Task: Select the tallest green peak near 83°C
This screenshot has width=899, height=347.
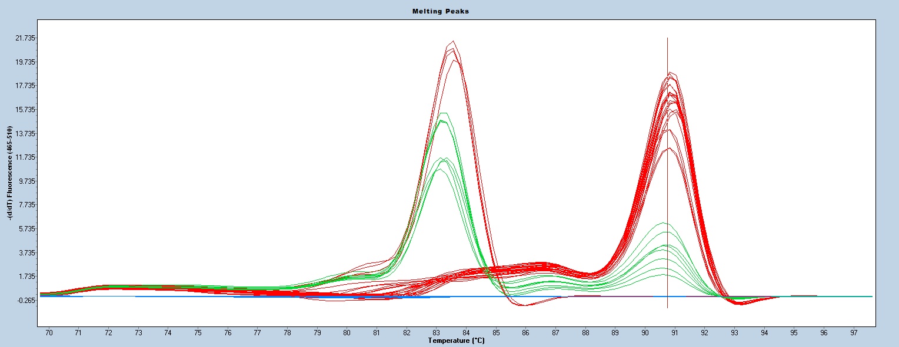Action: click(x=442, y=113)
